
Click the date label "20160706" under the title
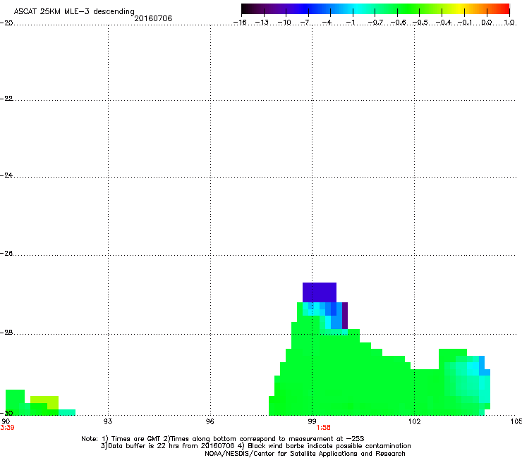click(x=153, y=18)
